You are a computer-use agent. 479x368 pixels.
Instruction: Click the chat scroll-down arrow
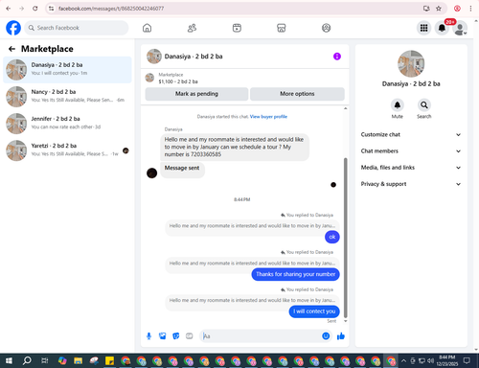[345, 321]
